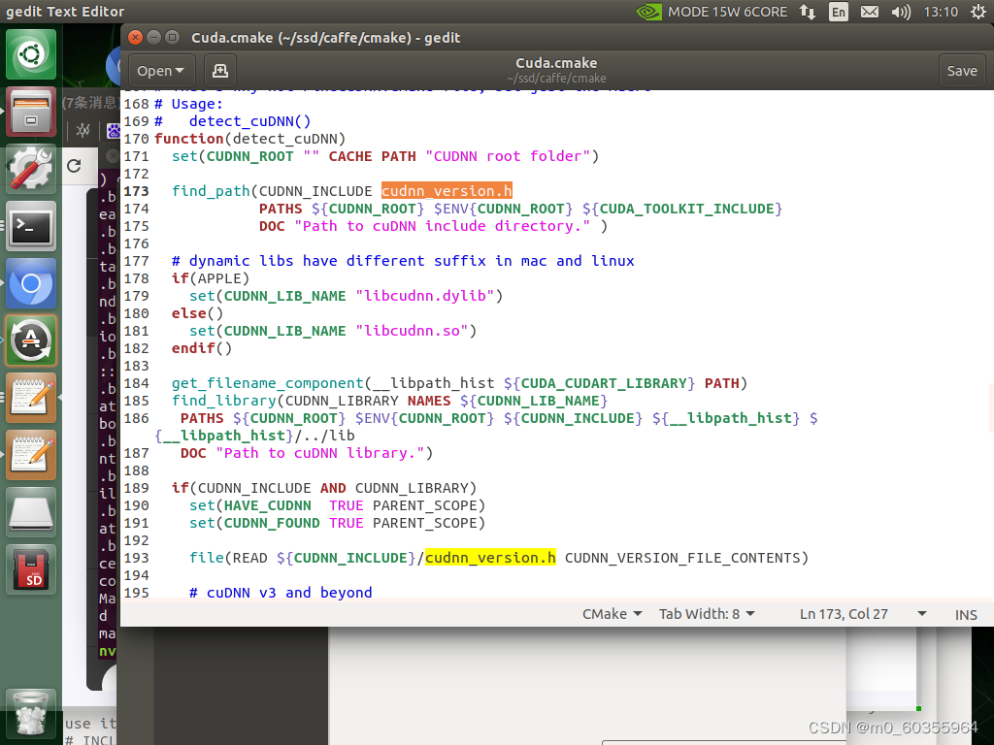This screenshot has width=994, height=745.
Task: Open Chromium browser from the dock
Action: point(31,283)
